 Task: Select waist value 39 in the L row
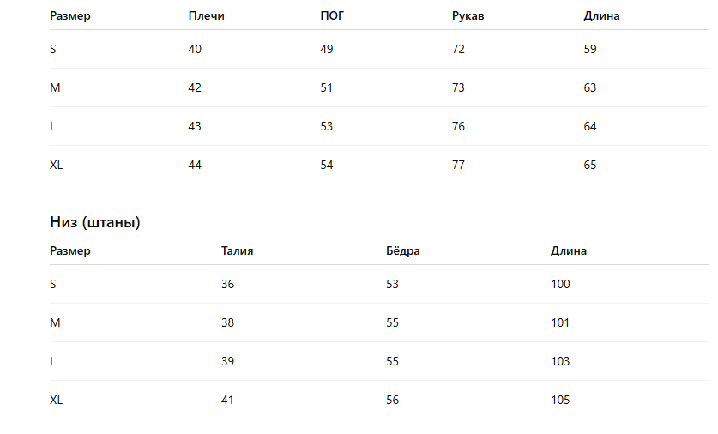pyautogui.click(x=227, y=361)
